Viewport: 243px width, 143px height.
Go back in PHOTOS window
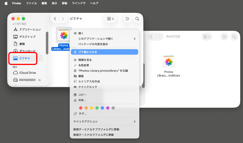tap(151, 37)
